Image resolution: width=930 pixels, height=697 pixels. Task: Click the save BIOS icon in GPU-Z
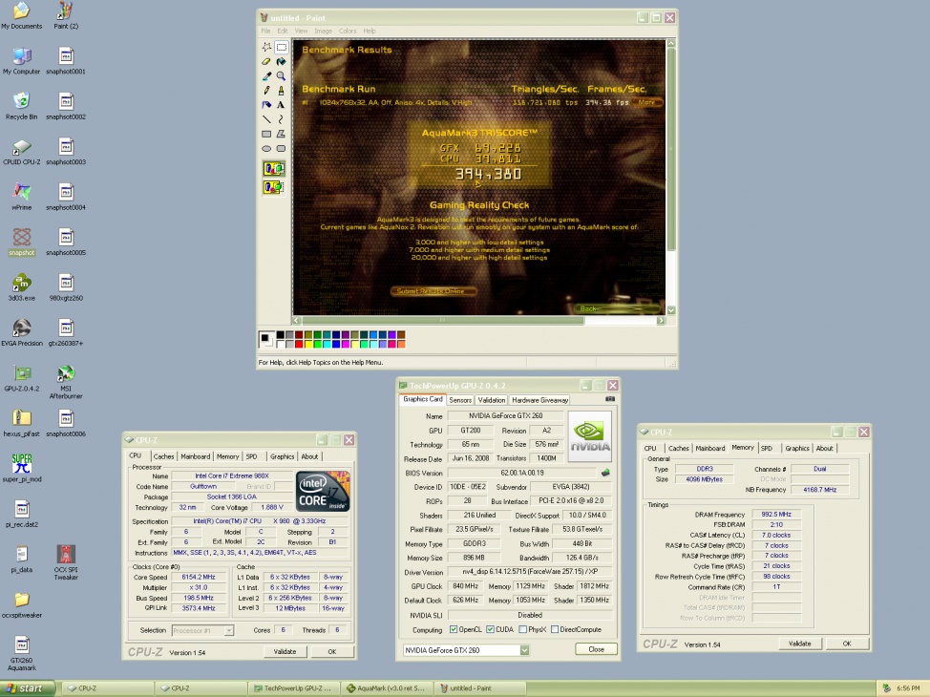click(x=605, y=473)
